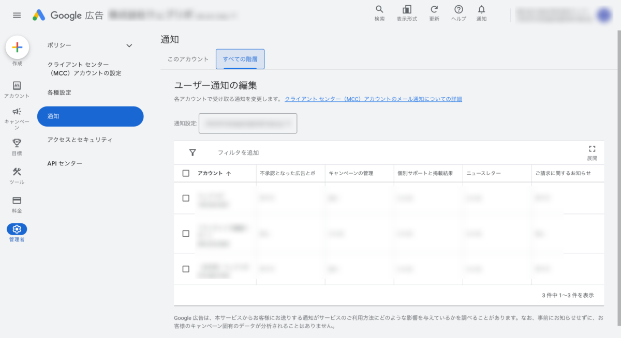This screenshot has width=621, height=338.
Task: Open the 通知 bell icon
Action: (x=481, y=10)
